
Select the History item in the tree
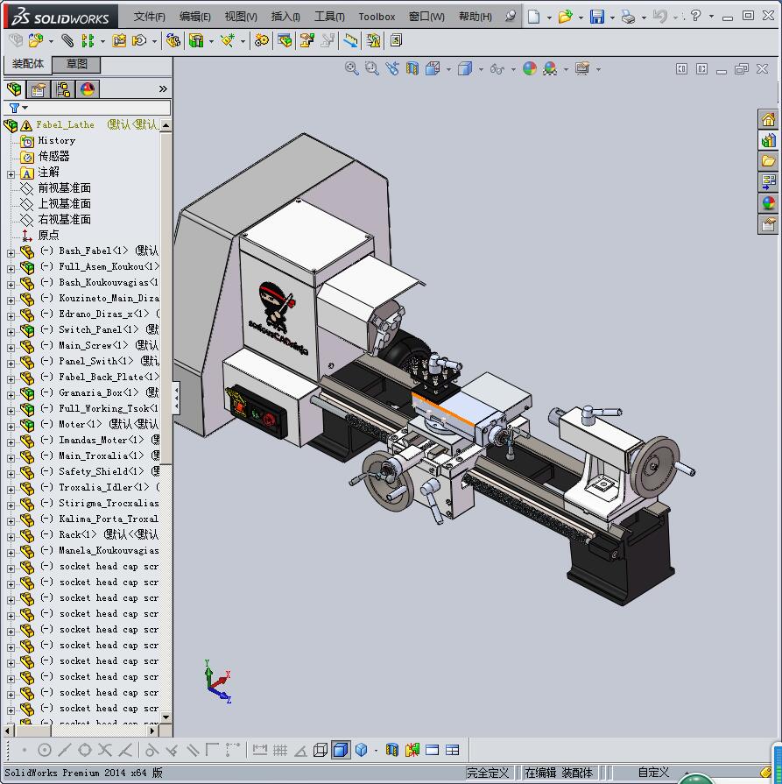pyautogui.click(x=56, y=140)
